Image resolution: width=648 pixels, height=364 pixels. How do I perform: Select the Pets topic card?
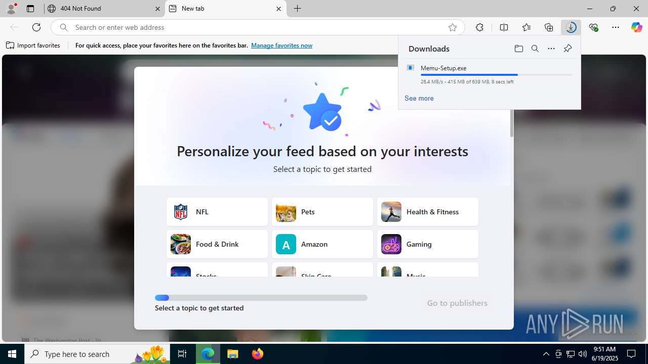[322, 212]
